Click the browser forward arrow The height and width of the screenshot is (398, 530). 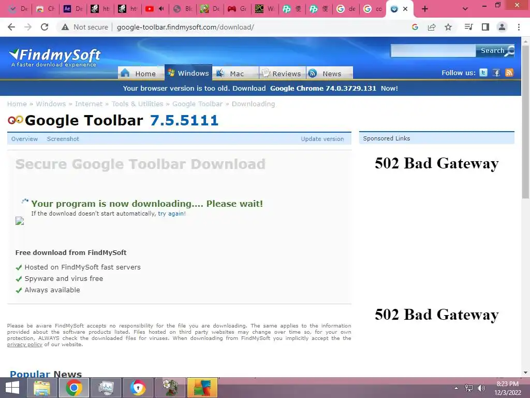pyautogui.click(x=28, y=27)
